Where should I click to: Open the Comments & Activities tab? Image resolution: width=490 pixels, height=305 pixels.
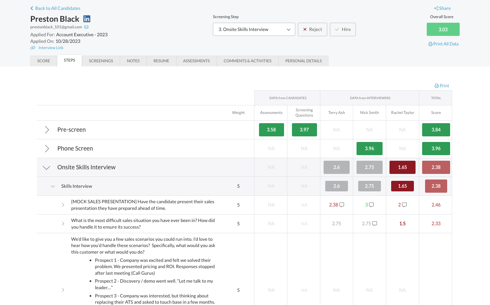pos(247,61)
